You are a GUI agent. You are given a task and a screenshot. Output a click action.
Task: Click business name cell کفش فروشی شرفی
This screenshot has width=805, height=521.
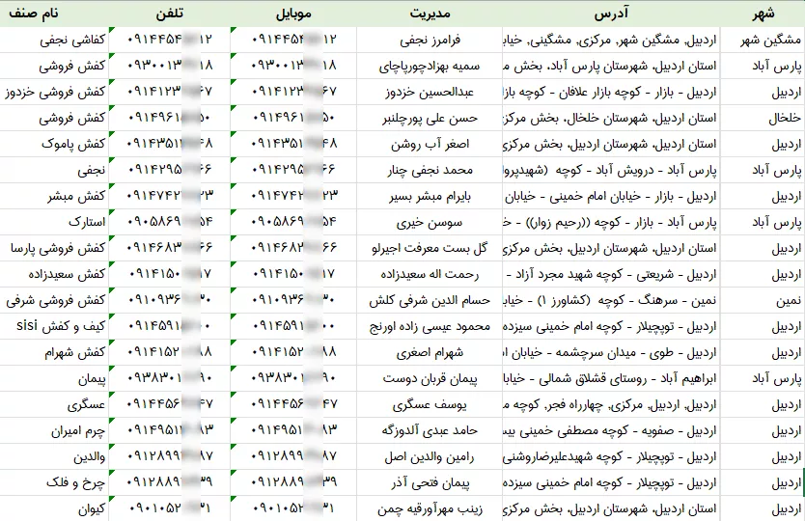click(55, 301)
